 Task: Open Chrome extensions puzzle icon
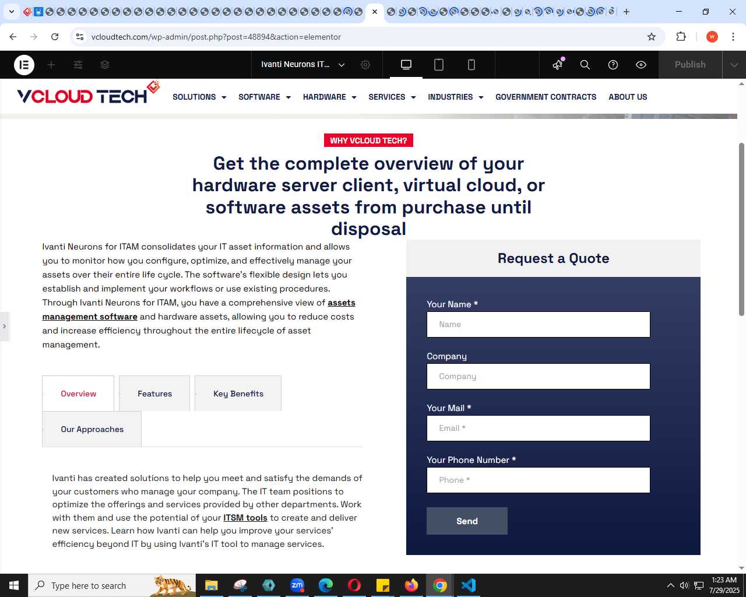pos(681,37)
